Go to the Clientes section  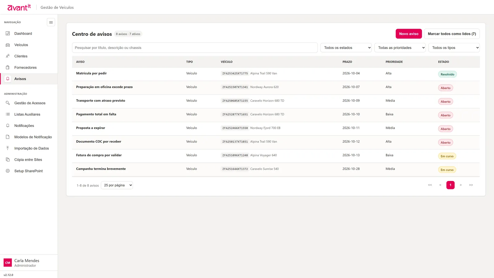(29, 56)
